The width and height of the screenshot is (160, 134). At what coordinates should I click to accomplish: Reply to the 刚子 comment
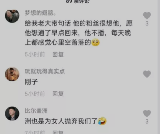(x=58, y=94)
